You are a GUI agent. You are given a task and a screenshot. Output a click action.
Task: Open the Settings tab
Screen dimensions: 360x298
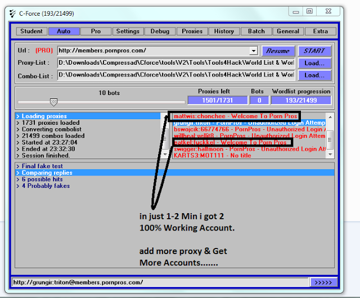[128, 31]
